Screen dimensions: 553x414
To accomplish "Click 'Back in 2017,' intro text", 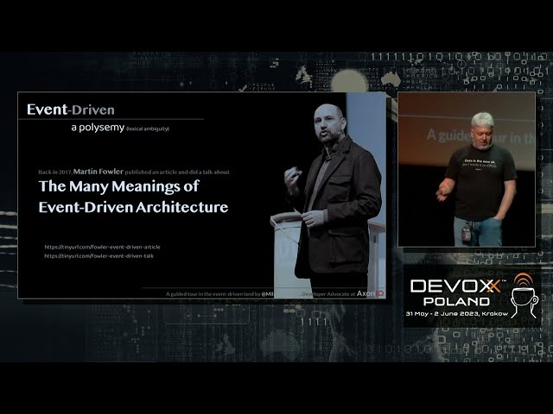I will click(x=55, y=172).
